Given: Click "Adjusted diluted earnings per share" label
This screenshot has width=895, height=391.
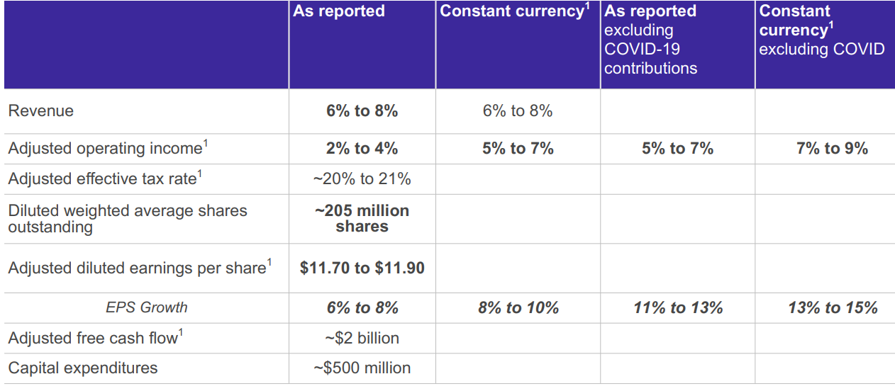Looking at the screenshot, I should click(x=140, y=268).
